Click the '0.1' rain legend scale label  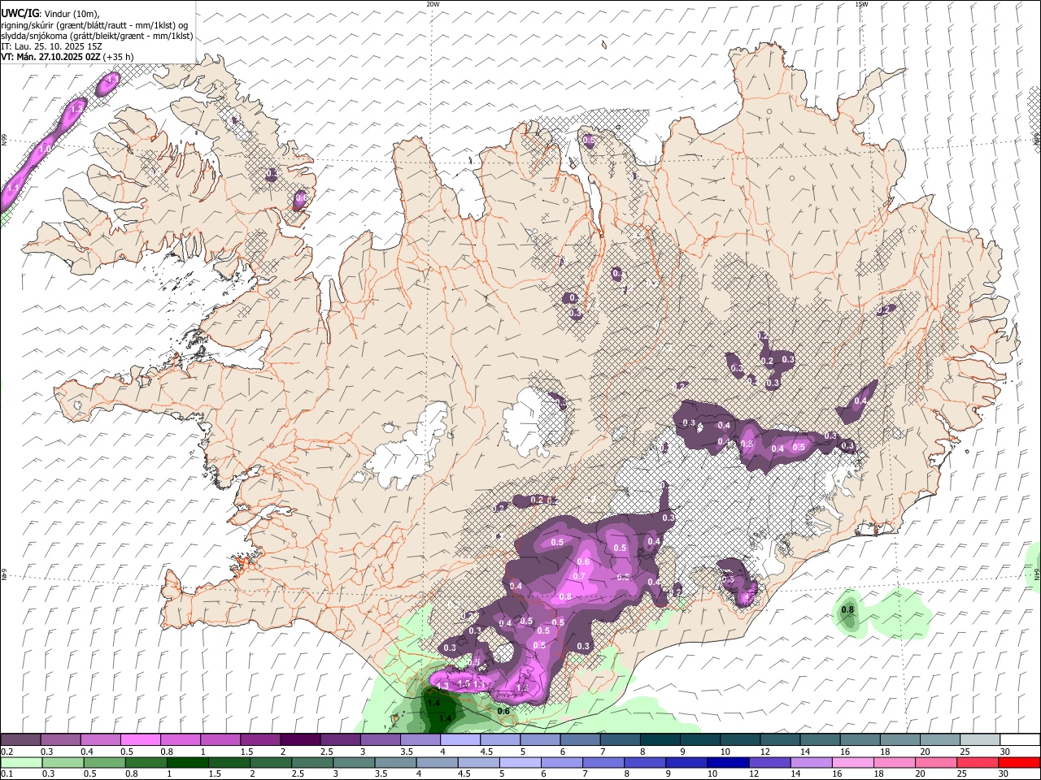click(7, 773)
